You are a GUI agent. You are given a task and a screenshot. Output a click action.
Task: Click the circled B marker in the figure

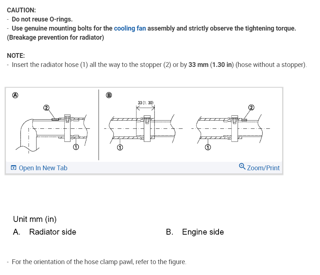(108, 95)
